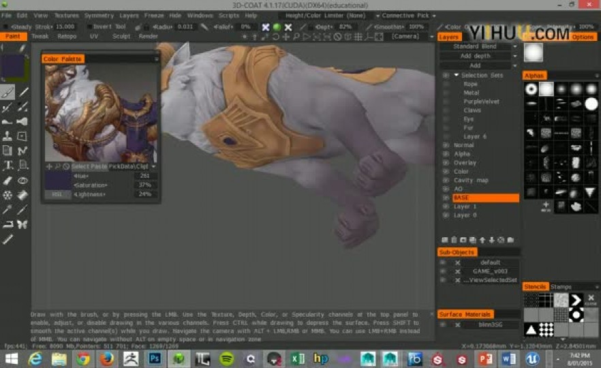This screenshot has width=601, height=368.
Task: Select the stamp tool in left toolbar
Action: point(7,136)
